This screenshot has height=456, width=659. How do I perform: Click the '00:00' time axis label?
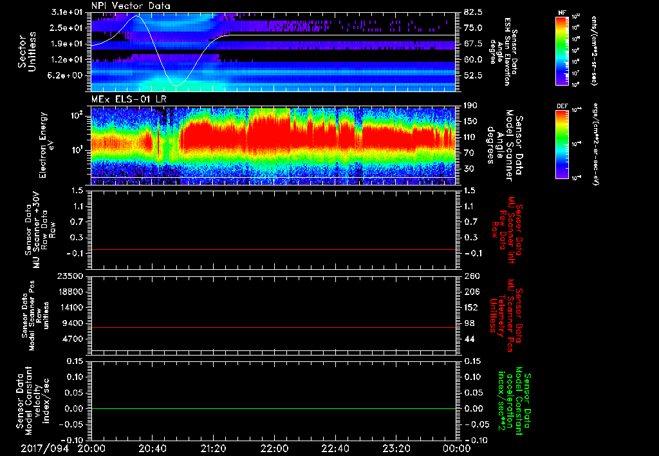tap(457, 448)
